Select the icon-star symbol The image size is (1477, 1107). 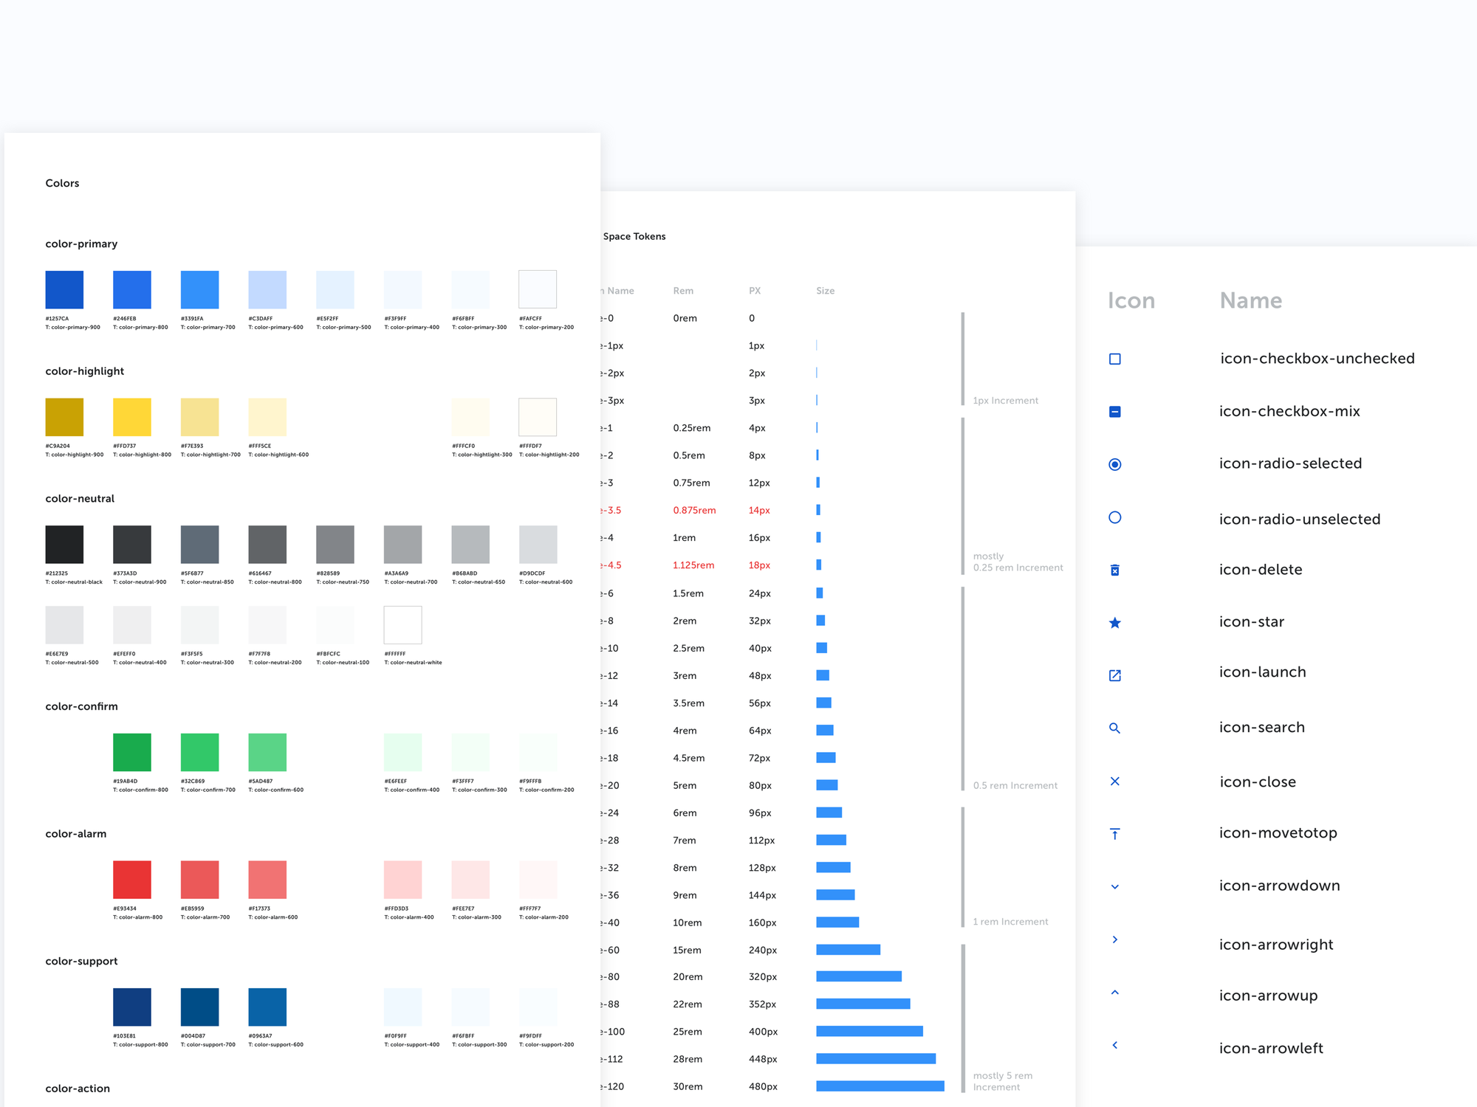click(x=1114, y=622)
